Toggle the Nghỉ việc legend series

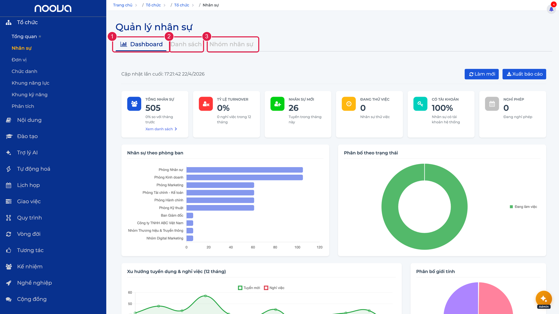click(x=274, y=288)
